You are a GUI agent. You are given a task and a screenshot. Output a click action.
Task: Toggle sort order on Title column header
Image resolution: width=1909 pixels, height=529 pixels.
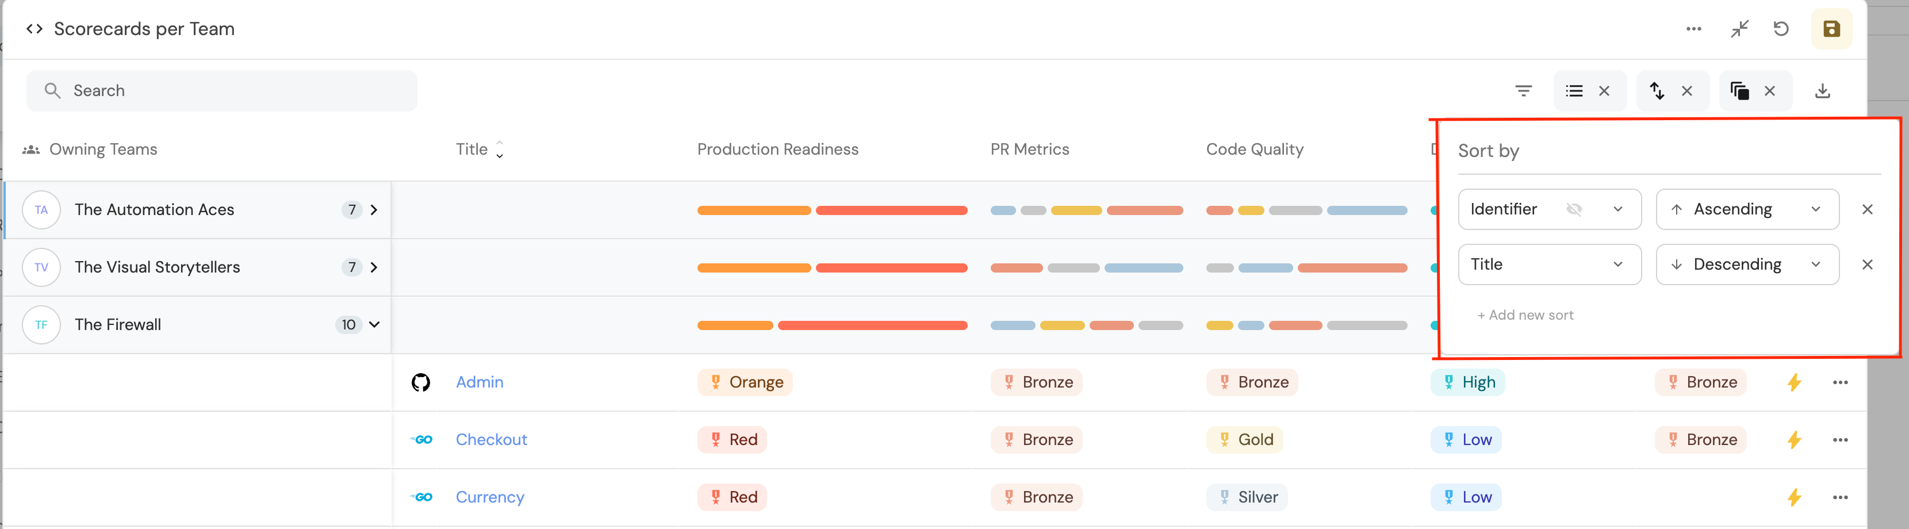click(500, 149)
